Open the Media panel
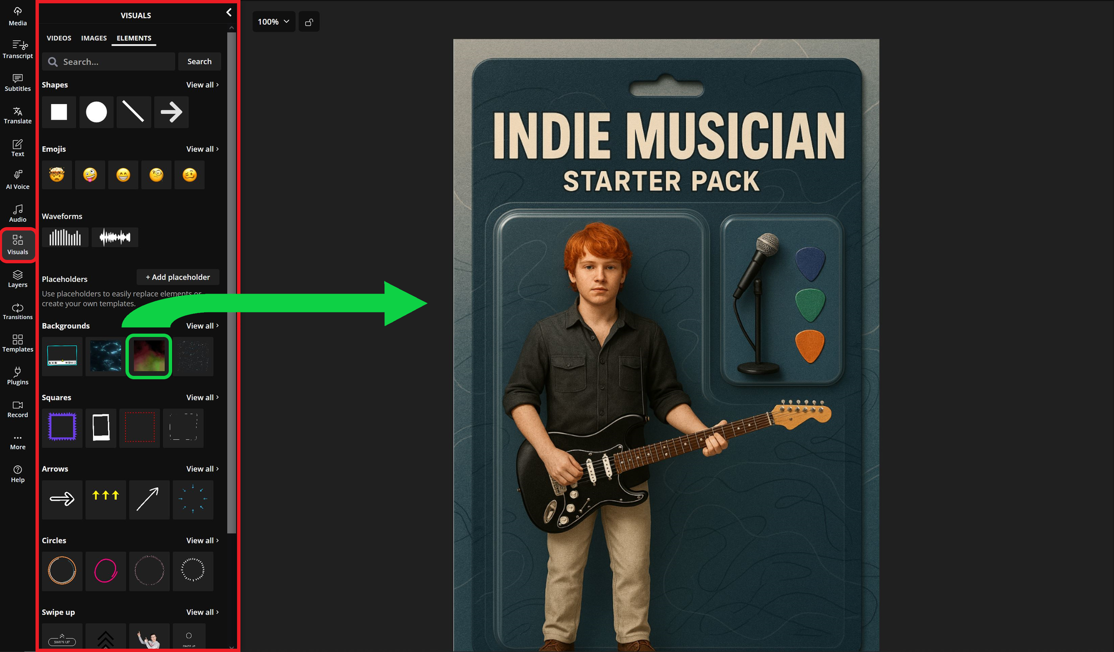 pos(17,16)
